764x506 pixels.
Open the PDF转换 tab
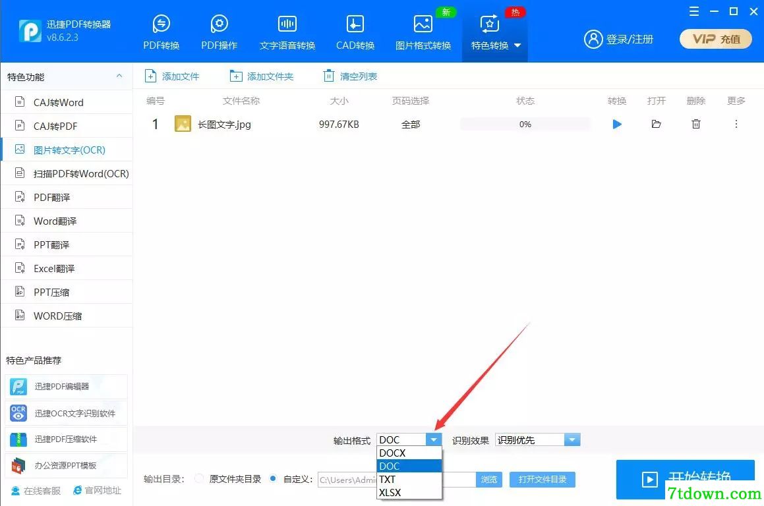click(x=162, y=33)
